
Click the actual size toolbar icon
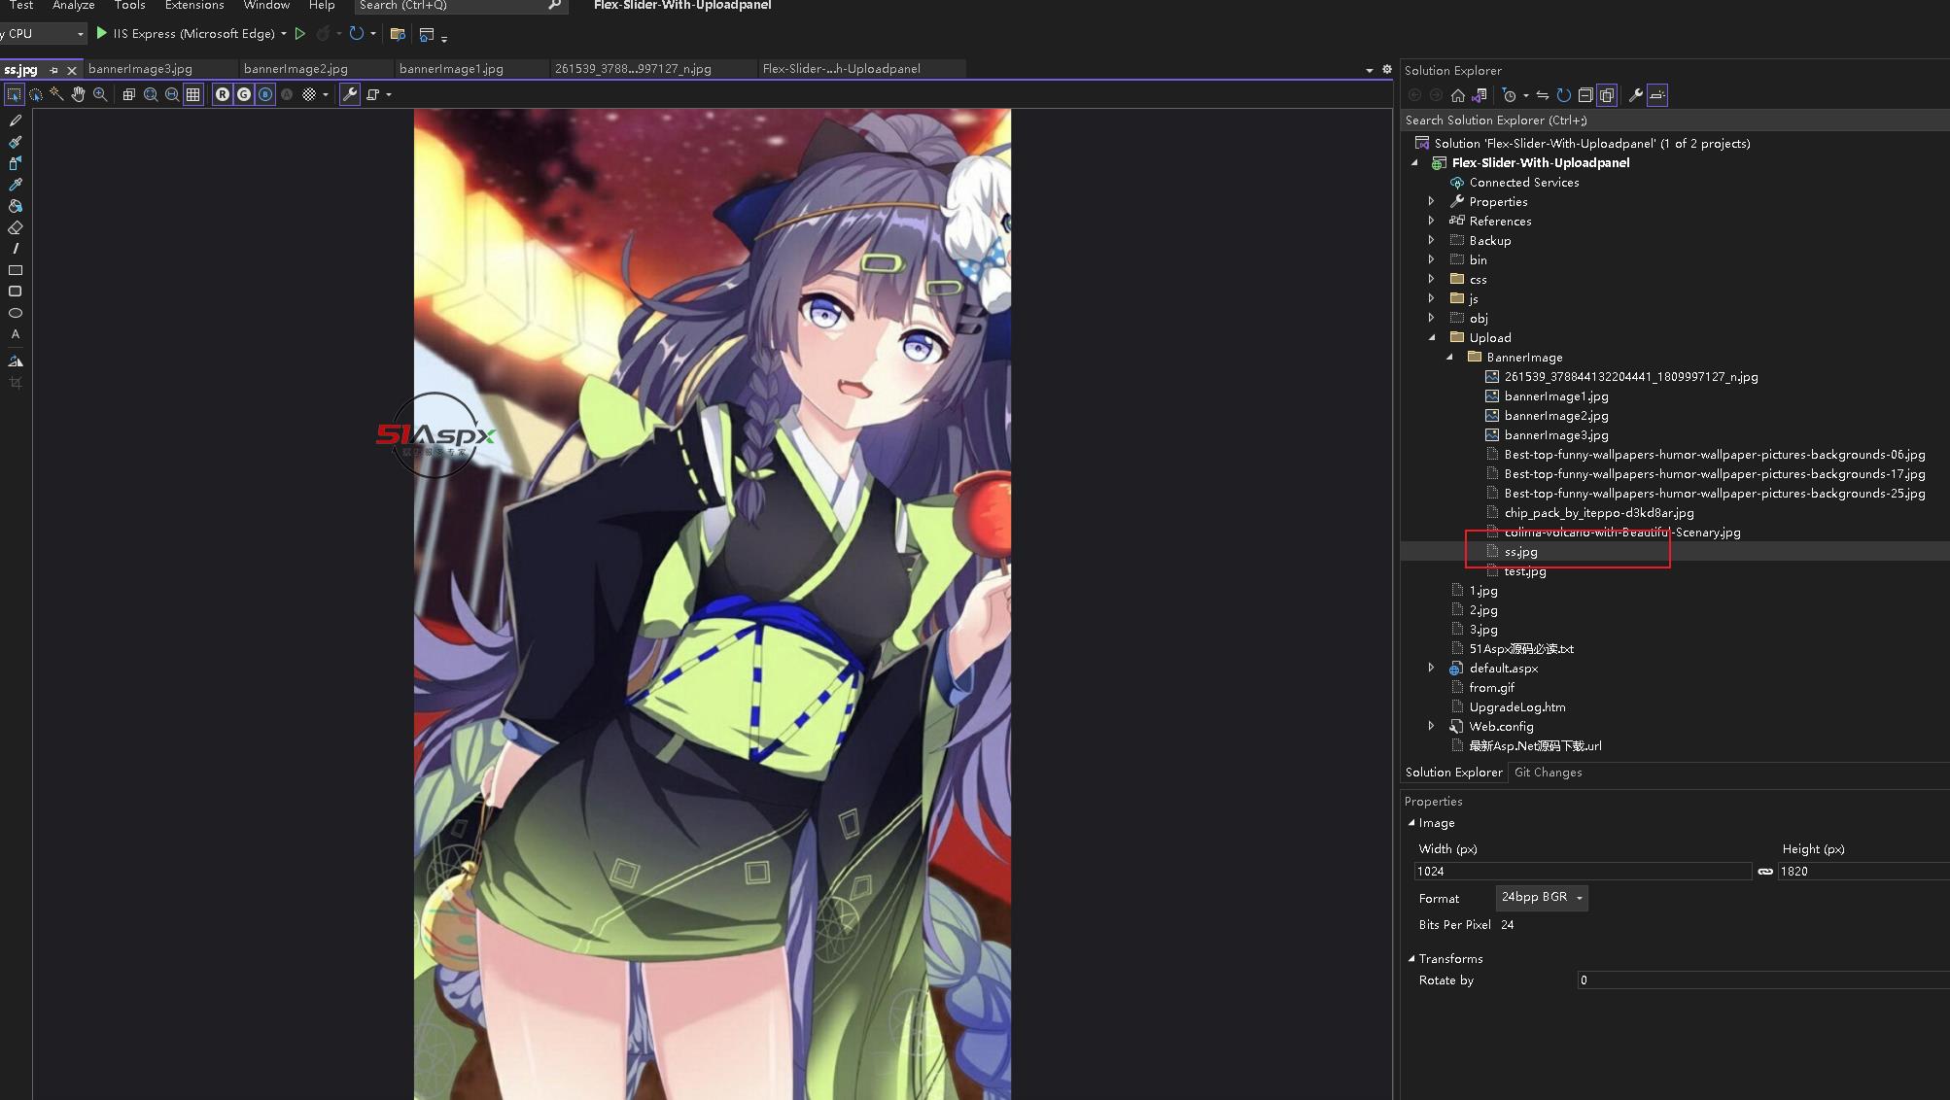point(128,94)
